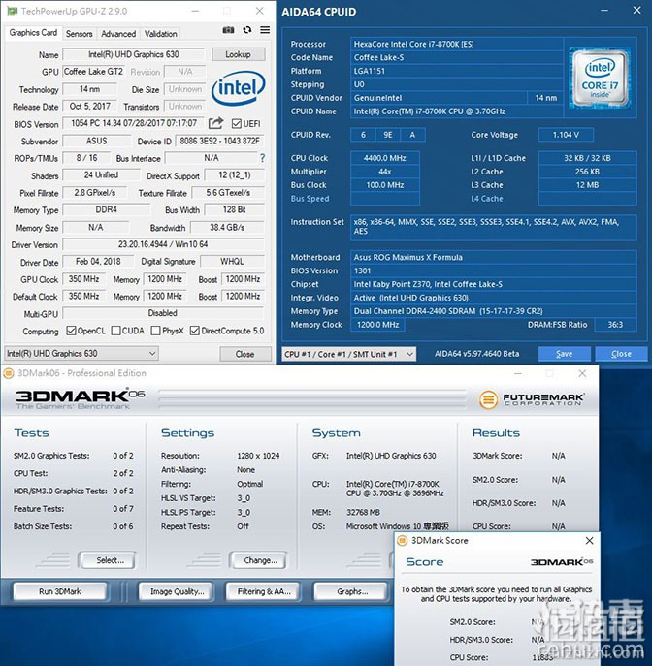Screen dimensions: 652x666
Task: Click the GPU Name field in GPU-Z
Action: (134, 54)
